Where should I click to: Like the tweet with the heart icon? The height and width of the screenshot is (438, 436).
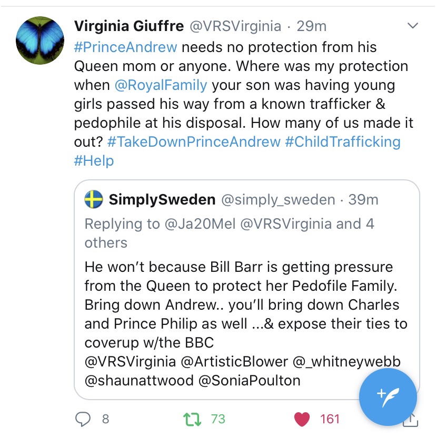click(301, 419)
